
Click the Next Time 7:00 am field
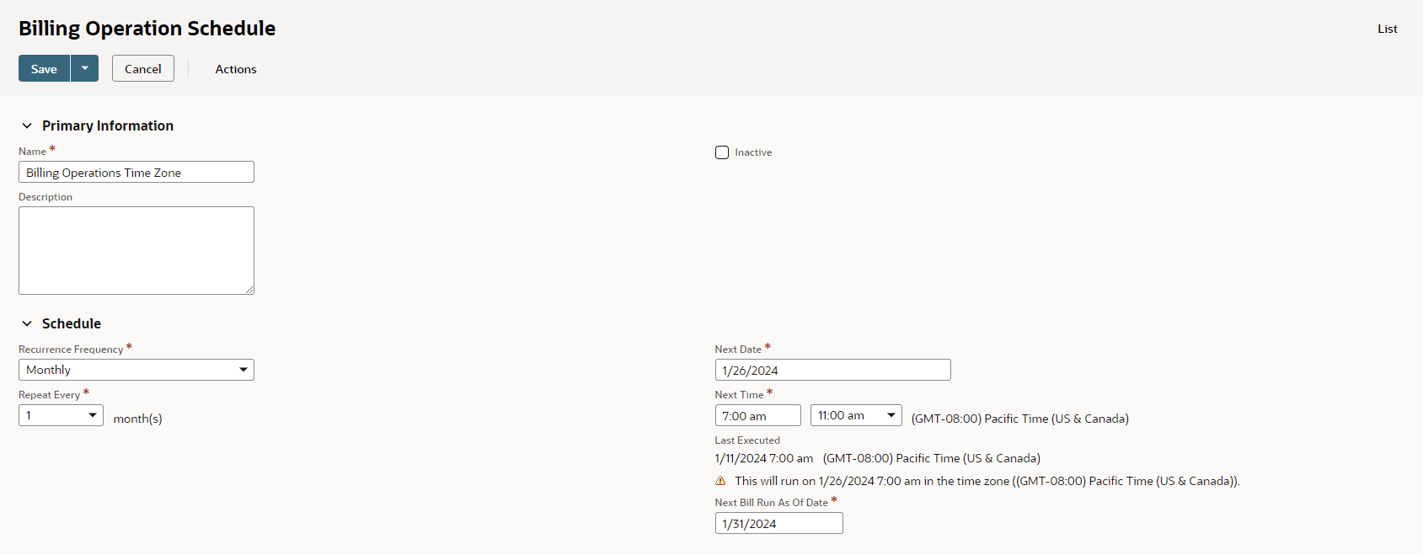pyautogui.click(x=758, y=415)
